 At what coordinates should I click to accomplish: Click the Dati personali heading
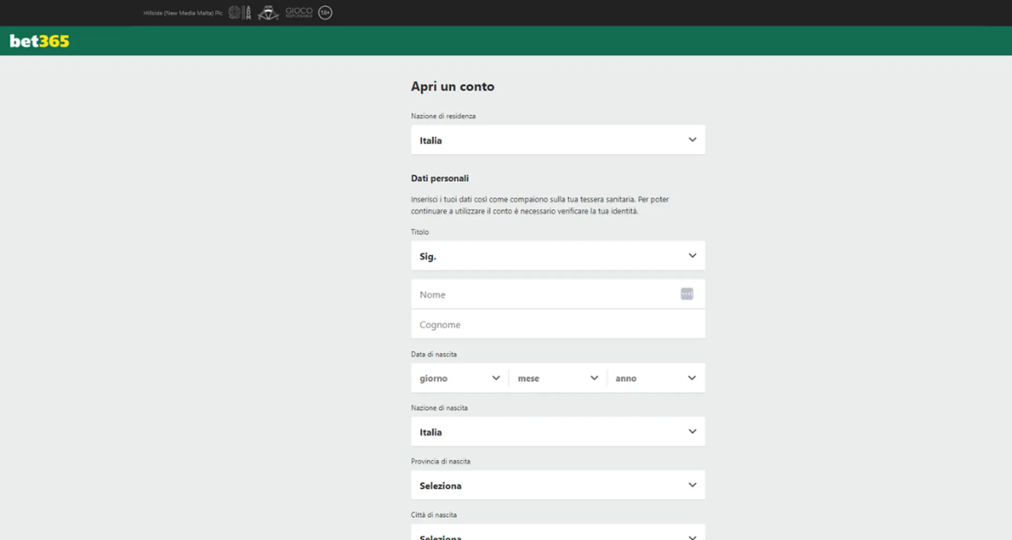(x=440, y=178)
